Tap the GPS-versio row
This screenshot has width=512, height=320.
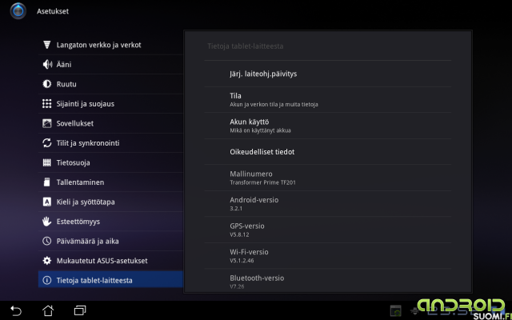[328, 230]
